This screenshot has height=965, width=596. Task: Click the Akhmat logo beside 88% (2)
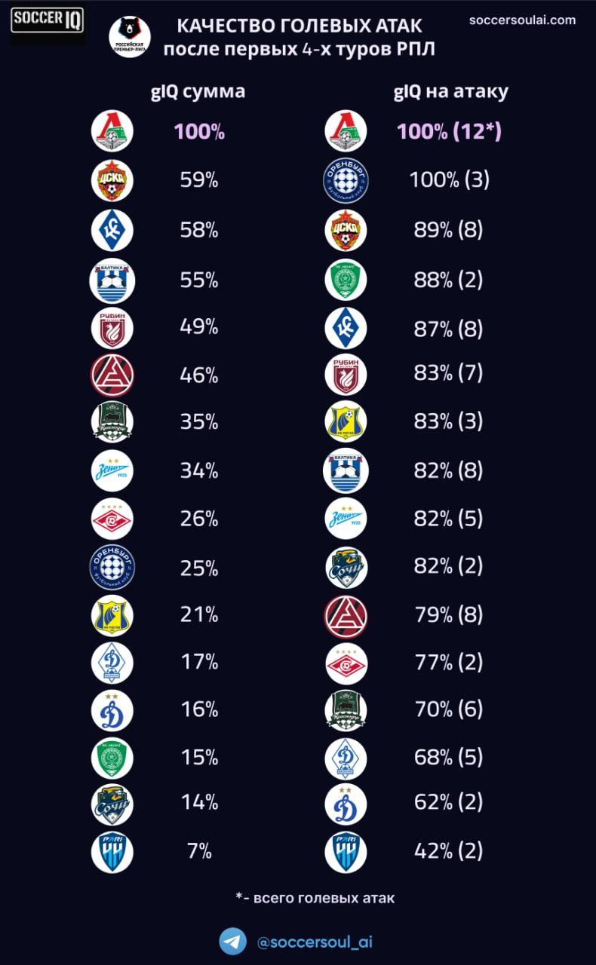point(346,280)
